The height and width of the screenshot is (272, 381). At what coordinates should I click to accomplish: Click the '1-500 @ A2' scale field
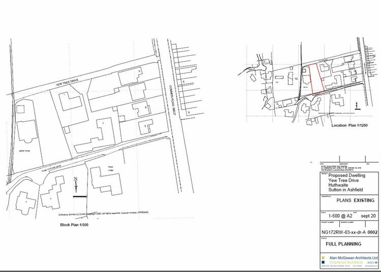pos(340,216)
